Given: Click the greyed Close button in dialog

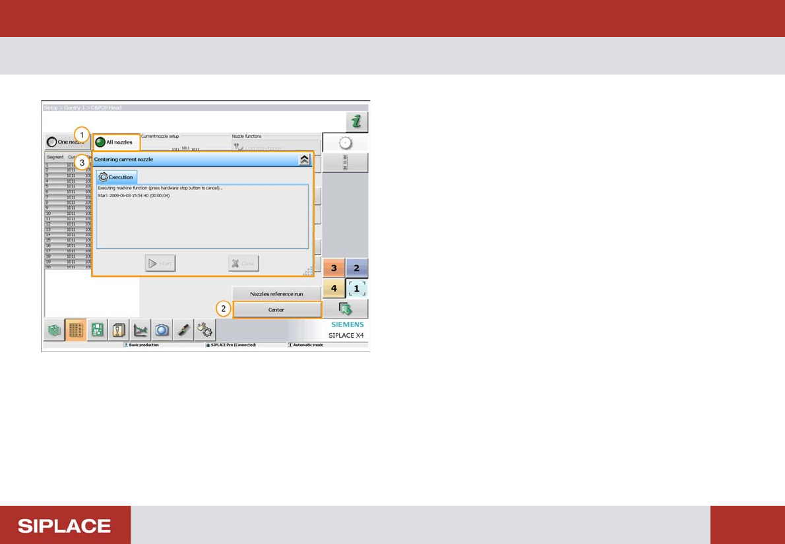Looking at the screenshot, I should (x=243, y=263).
